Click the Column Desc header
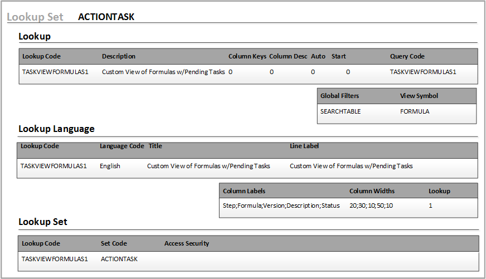486x279 pixels. (x=288, y=56)
